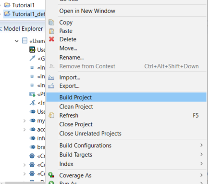This screenshot has height=184, width=208.
Task: Click the red Delete X icon
Action: (x=51, y=39)
